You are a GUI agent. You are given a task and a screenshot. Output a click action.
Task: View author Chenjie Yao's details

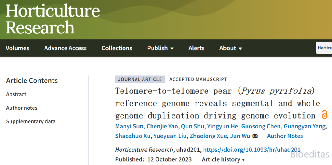(162, 126)
